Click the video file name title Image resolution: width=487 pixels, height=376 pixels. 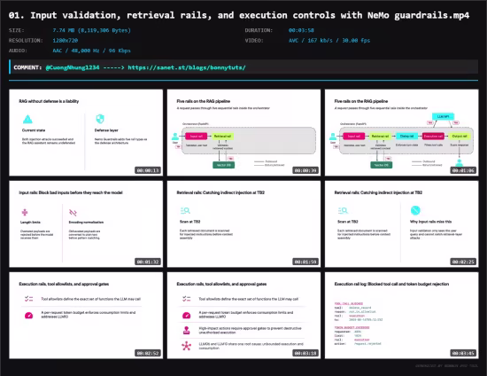(239, 15)
